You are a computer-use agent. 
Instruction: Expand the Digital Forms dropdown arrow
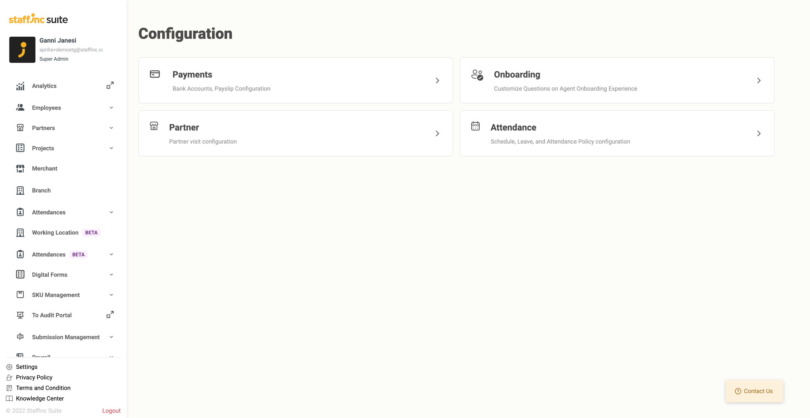click(111, 275)
